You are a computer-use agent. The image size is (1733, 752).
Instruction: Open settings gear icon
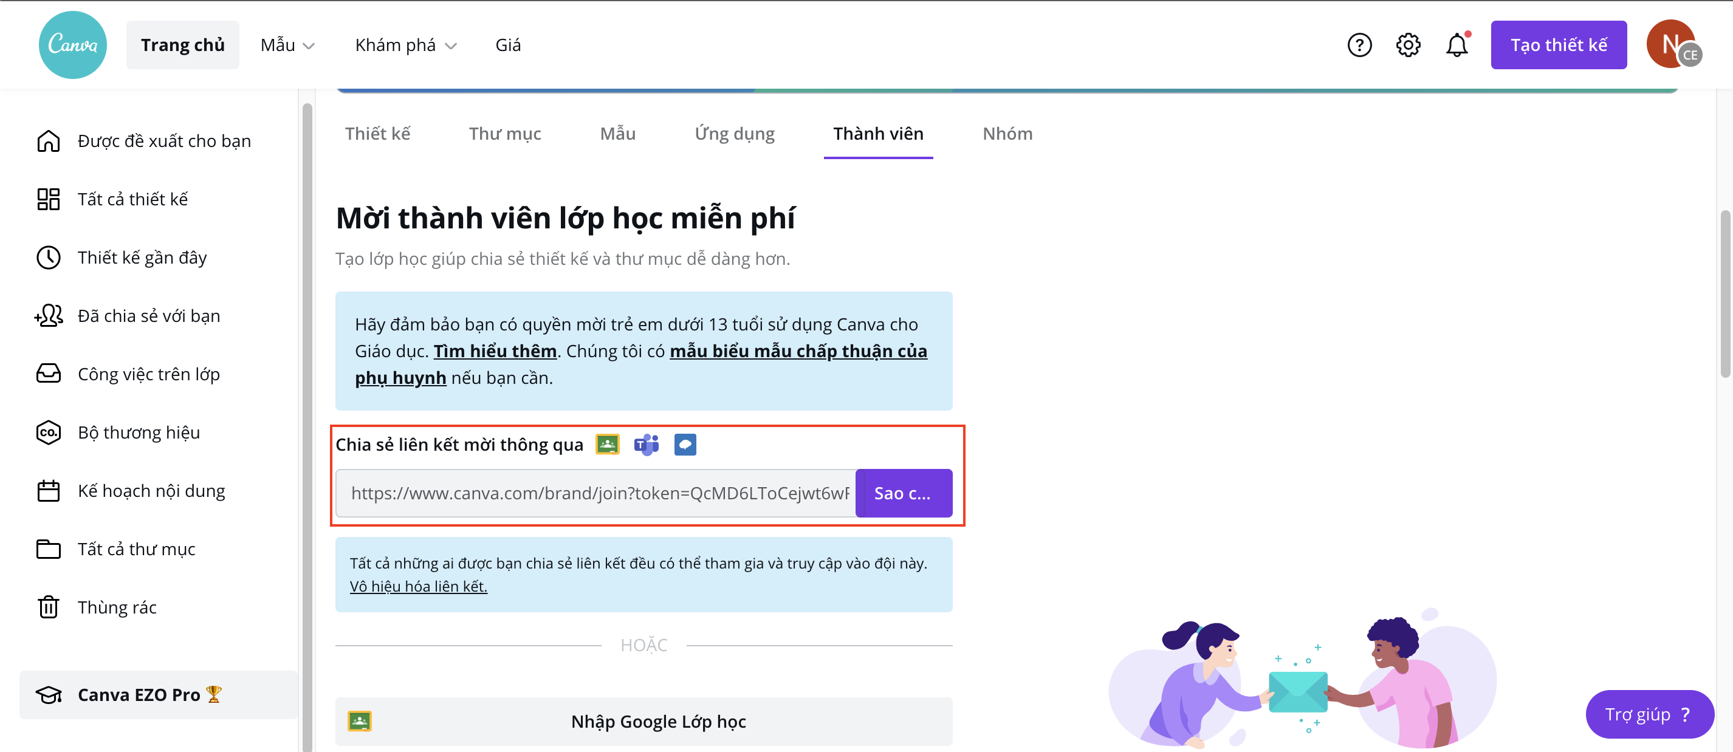click(1407, 45)
